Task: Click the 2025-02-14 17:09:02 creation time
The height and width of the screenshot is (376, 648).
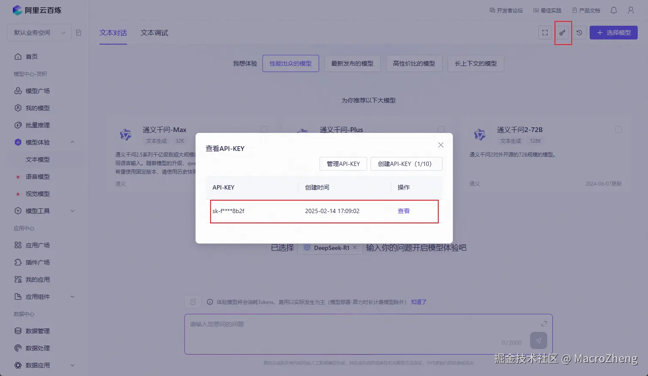Action: point(332,211)
